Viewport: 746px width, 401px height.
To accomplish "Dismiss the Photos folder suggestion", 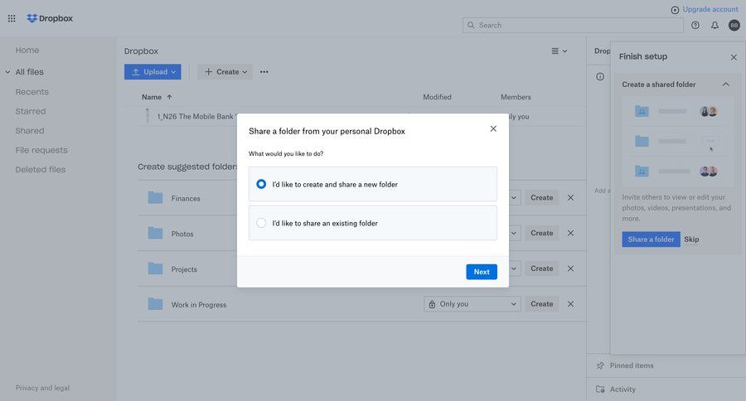I will tap(570, 233).
